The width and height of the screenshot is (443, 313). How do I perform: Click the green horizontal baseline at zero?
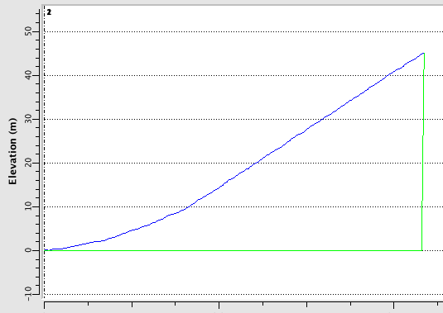(x=233, y=250)
